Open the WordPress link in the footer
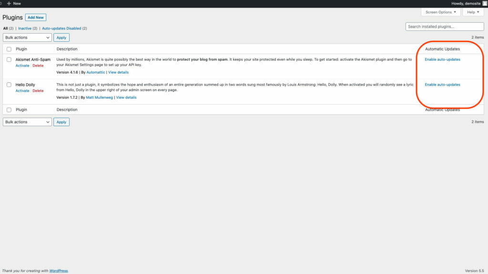488x274 pixels. click(58, 270)
